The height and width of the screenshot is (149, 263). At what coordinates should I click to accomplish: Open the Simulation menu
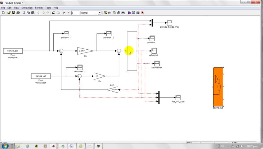point(27,8)
